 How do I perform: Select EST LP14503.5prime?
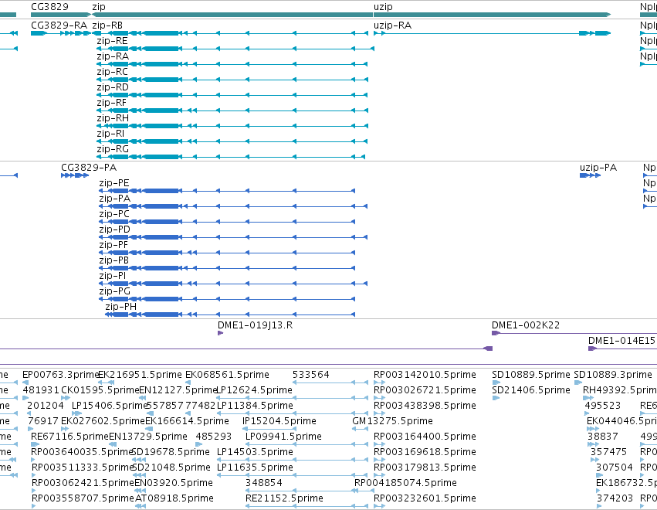coord(256,452)
